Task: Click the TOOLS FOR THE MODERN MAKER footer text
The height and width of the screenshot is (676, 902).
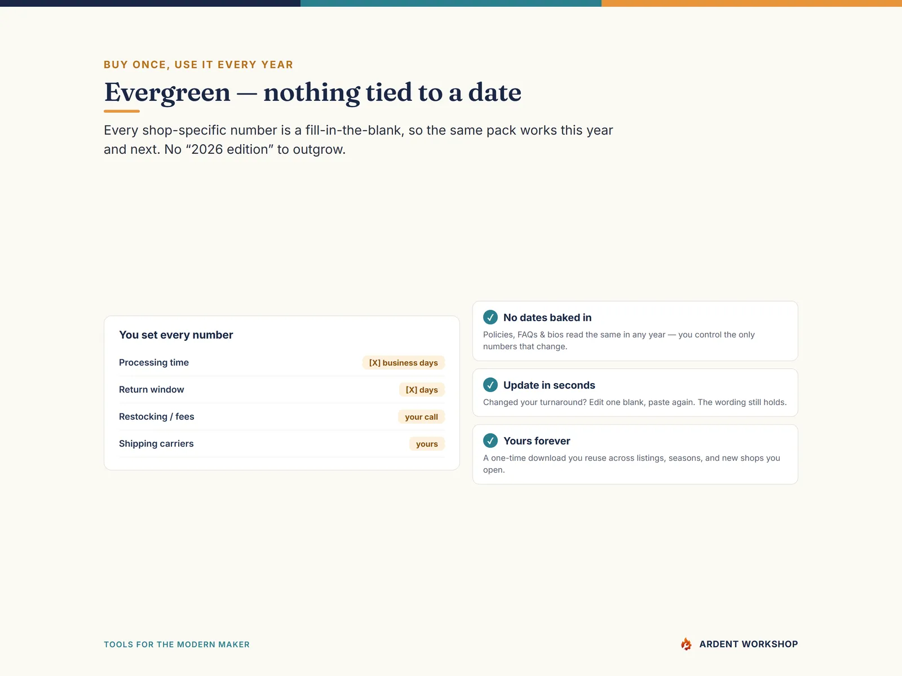Action: click(176, 644)
